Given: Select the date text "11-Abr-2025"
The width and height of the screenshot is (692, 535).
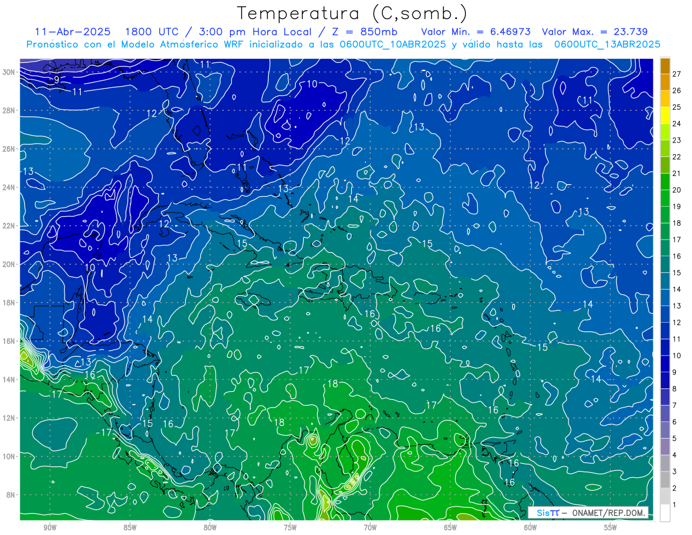Looking at the screenshot, I should coord(72,32).
